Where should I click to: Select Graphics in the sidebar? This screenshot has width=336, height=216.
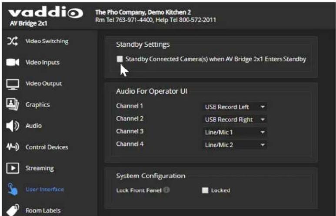[38, 105]
